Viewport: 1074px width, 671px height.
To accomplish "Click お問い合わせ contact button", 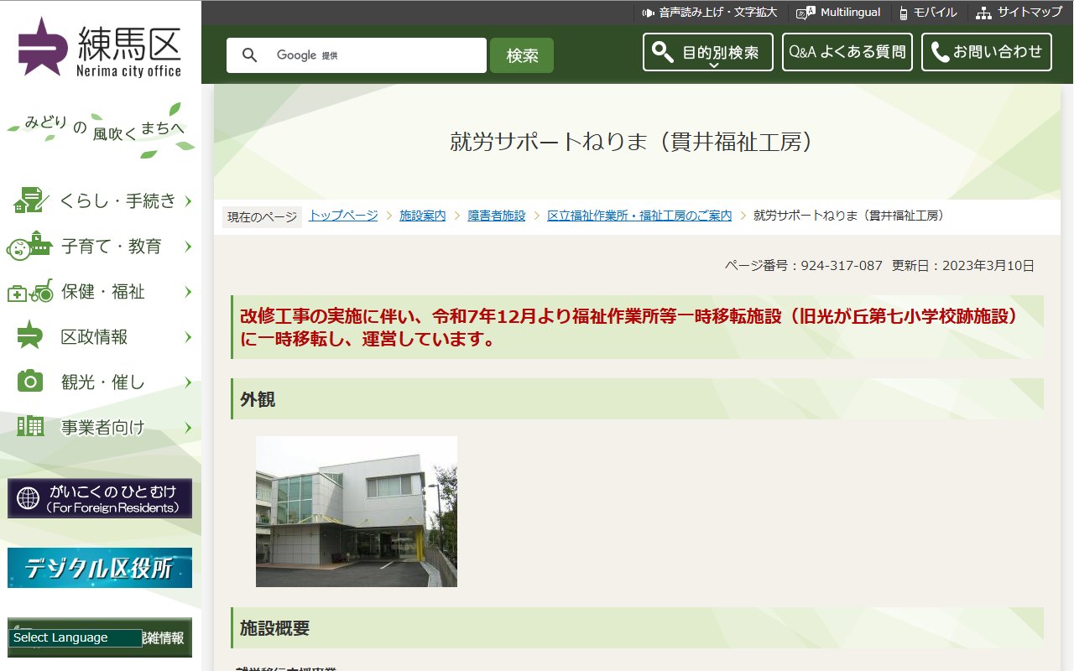I will pyautogui.click(x=987, y=52).
